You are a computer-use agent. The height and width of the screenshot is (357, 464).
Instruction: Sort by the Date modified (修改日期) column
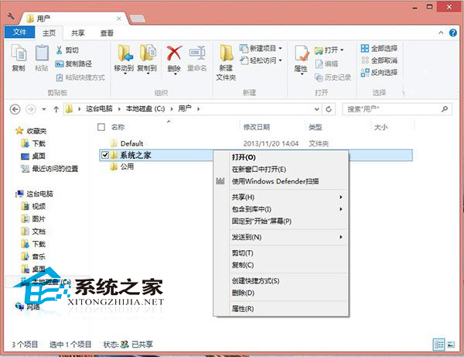click(x=256, y=127)
